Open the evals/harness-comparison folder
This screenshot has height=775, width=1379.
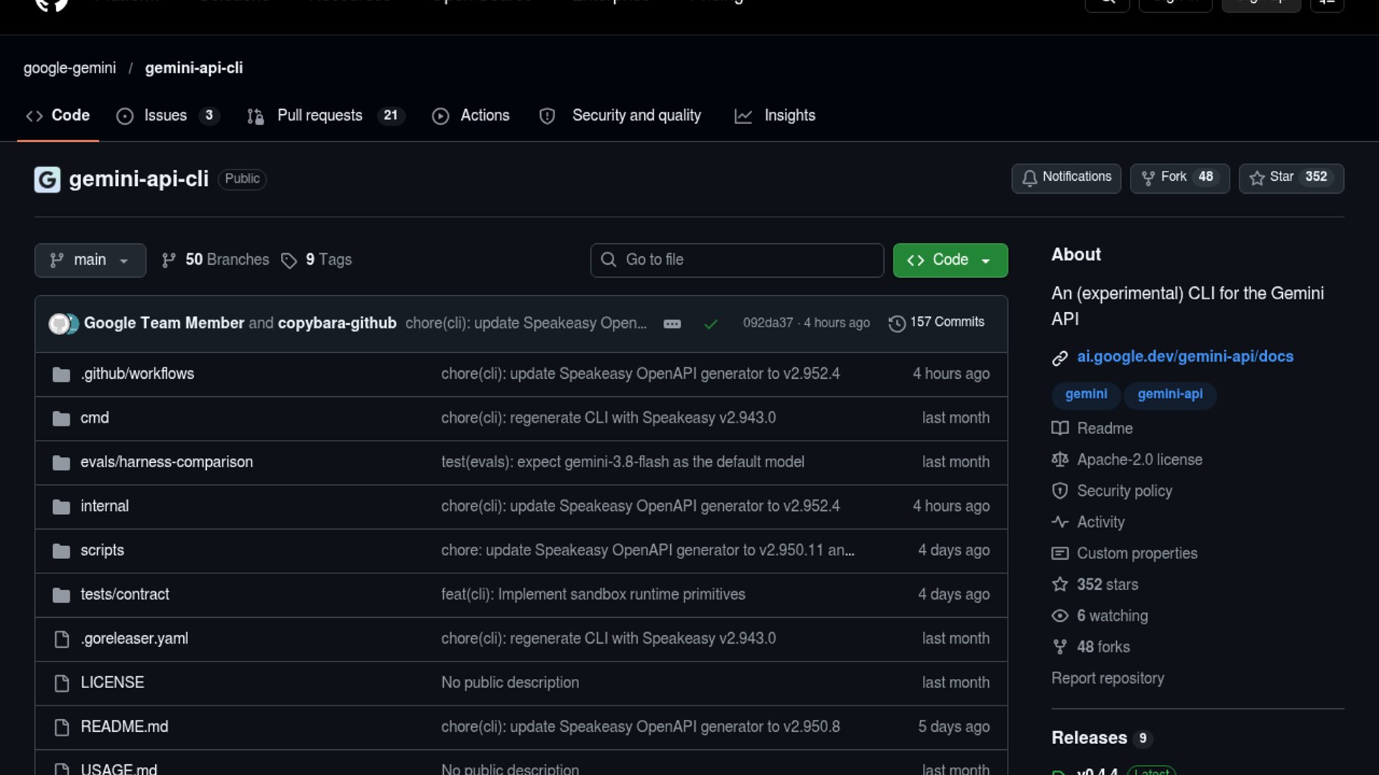pyautogui.click(x=167, y=462)
